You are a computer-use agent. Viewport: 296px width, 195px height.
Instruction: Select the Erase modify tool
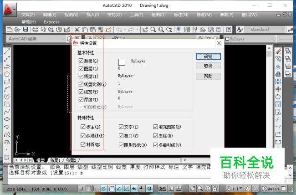click(x=278, y=51)
